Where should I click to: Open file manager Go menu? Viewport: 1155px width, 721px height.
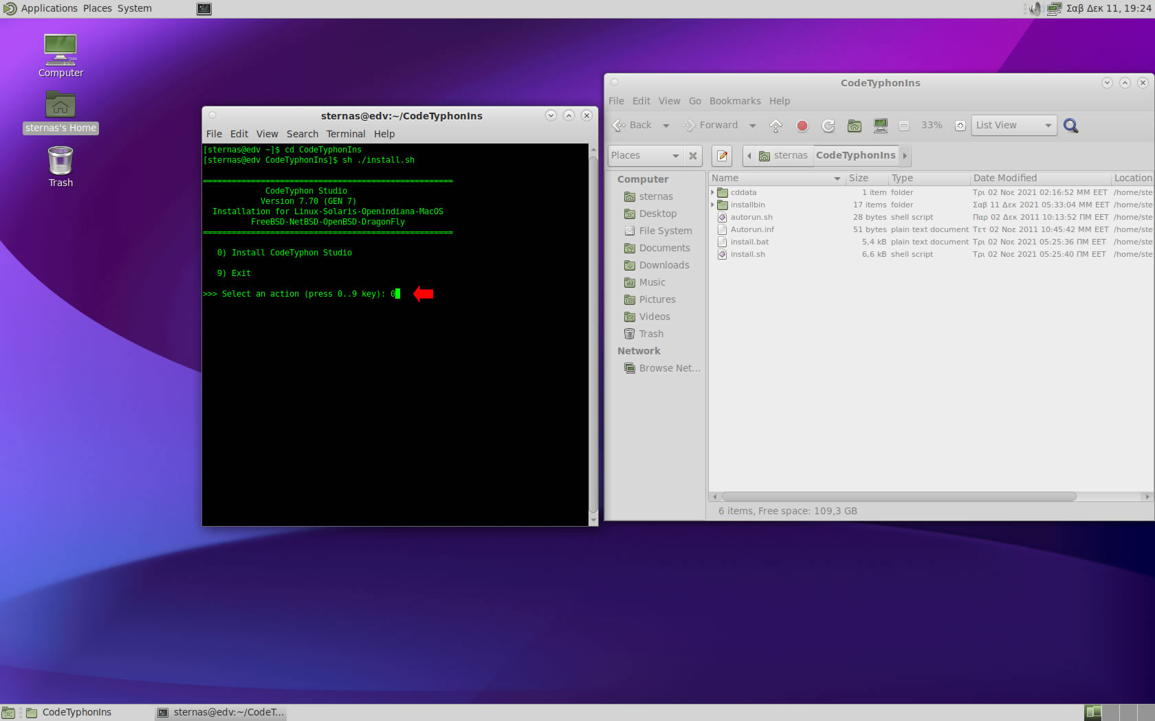coord(695,101)
